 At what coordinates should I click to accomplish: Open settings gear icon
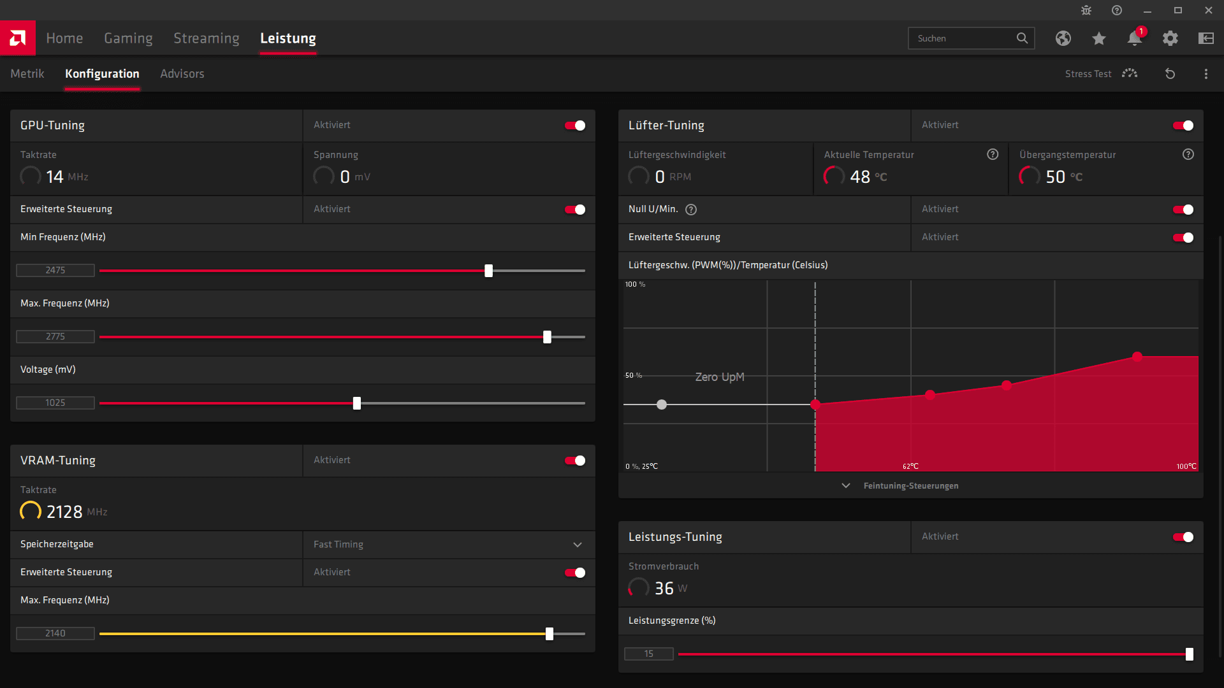tap(1170, 38)
